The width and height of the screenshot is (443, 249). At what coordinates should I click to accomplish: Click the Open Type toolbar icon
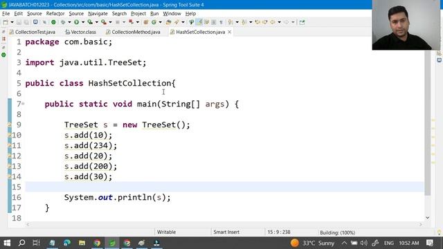pos(168,22)
